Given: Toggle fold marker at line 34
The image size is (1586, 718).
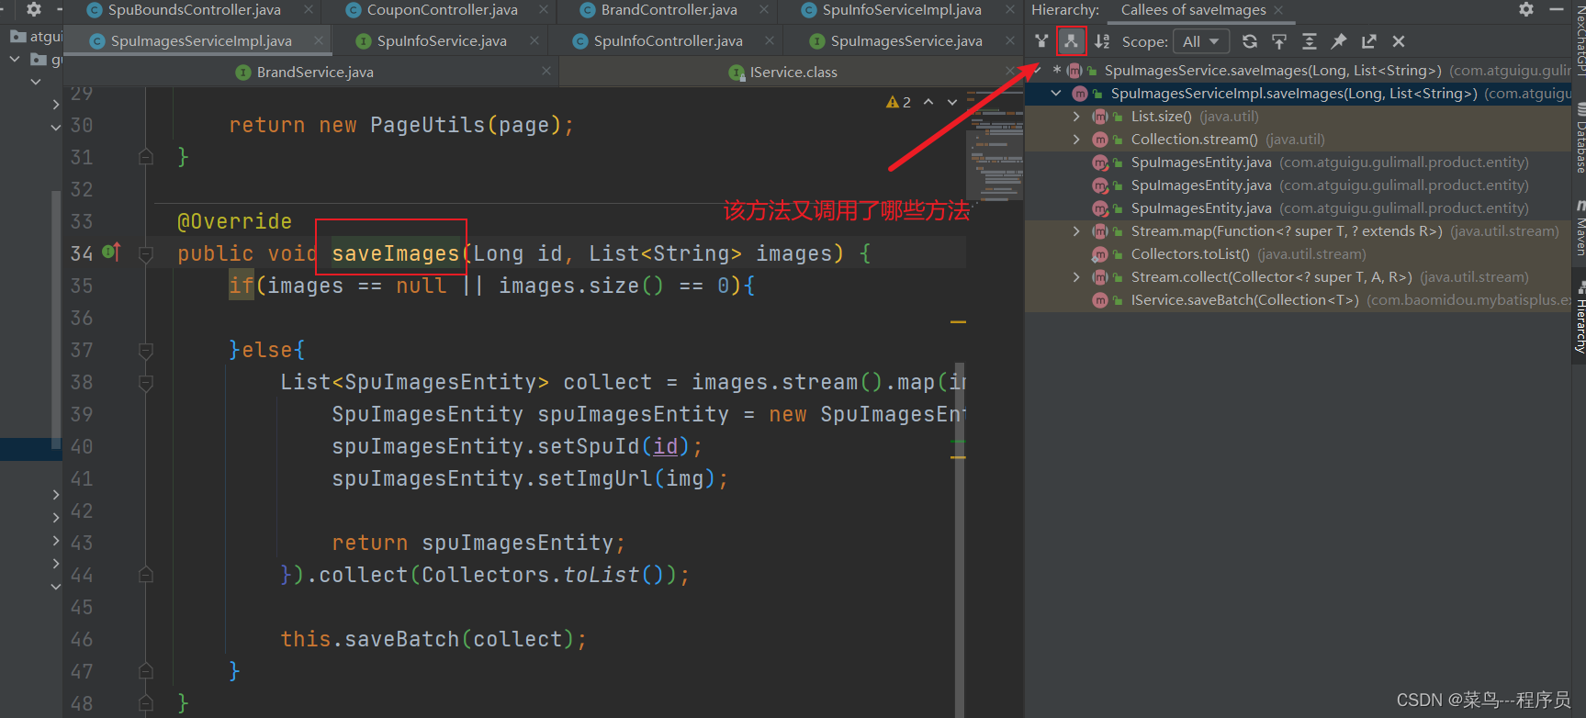Looking at the screenshot, I should [145, 254].
